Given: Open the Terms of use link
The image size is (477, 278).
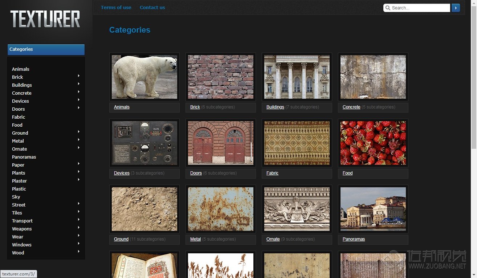Looking at the screenshot, I should [116, 7].
